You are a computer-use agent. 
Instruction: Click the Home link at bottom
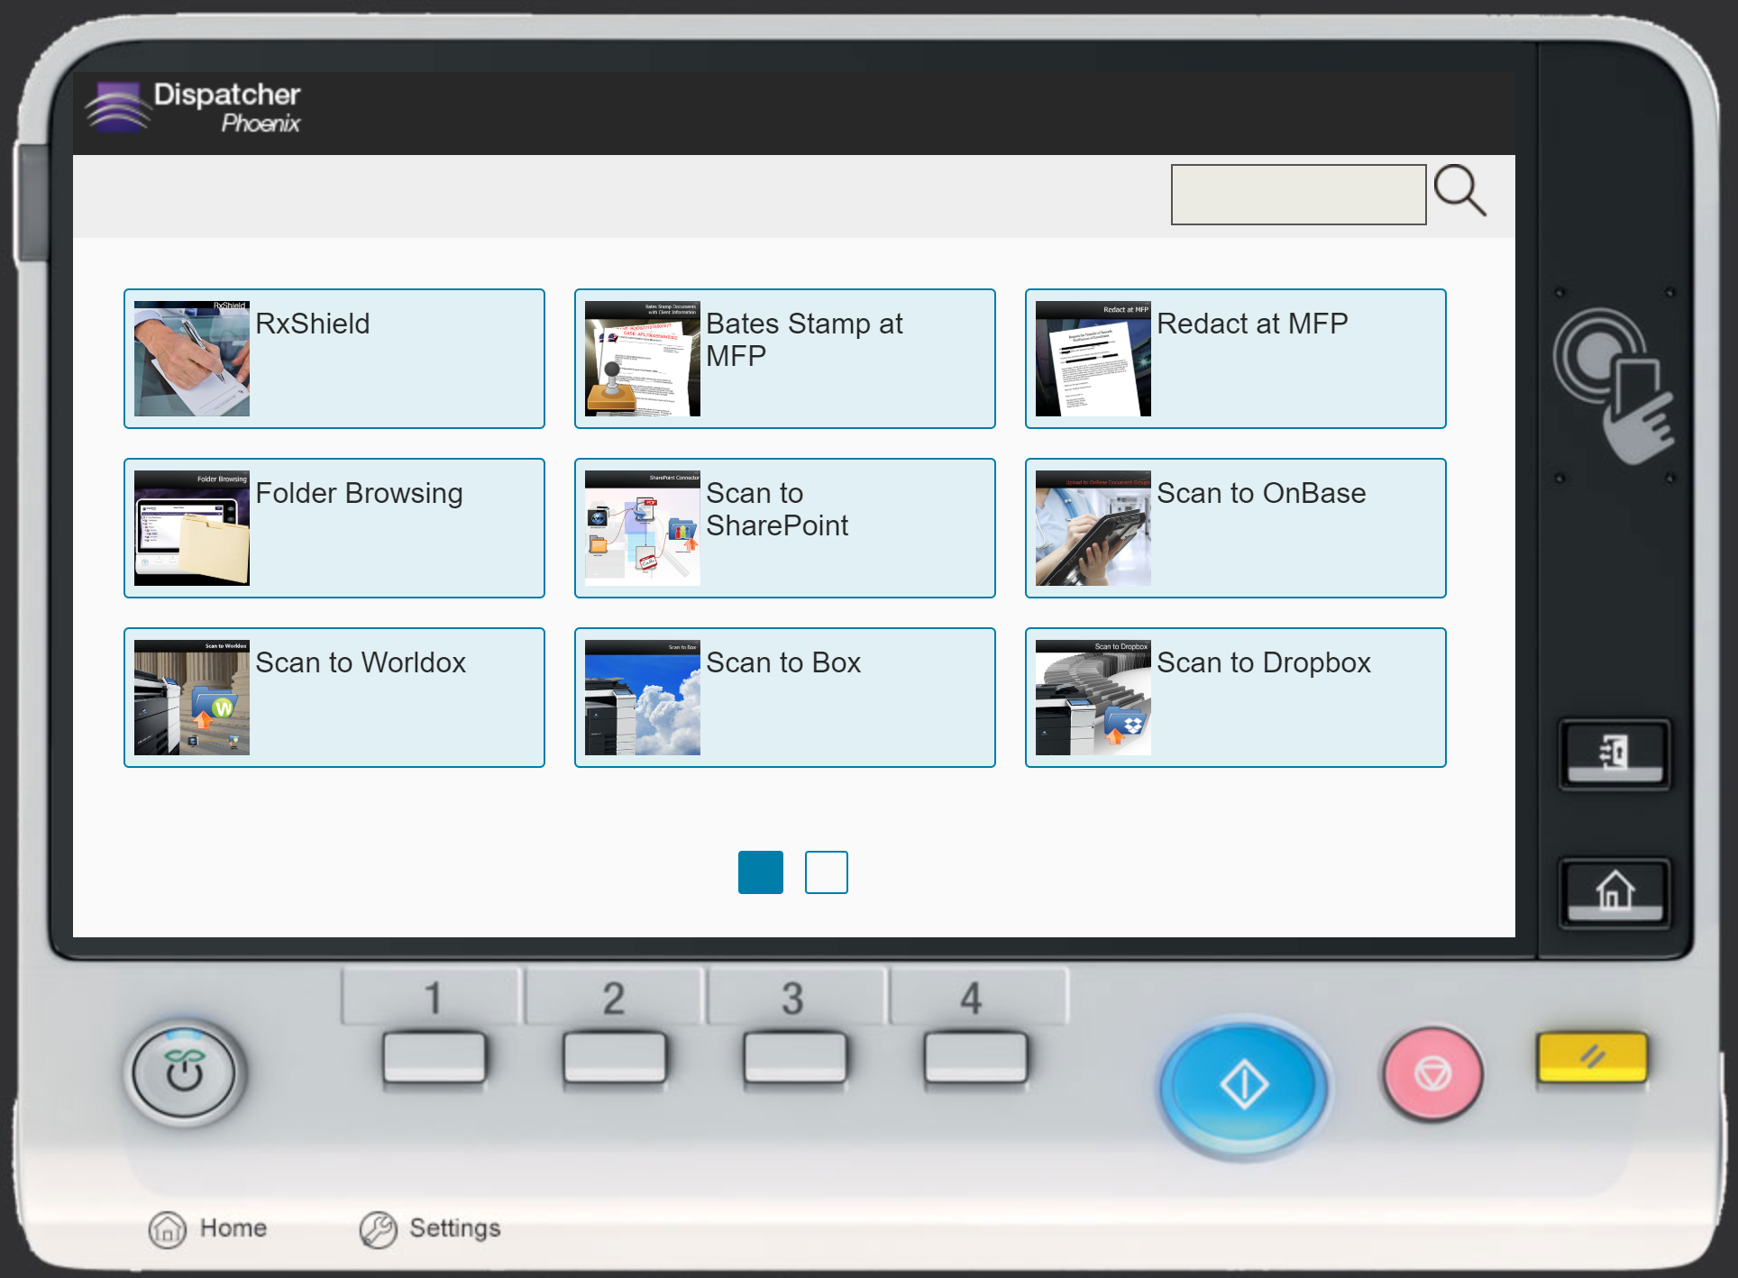pos(208,1228)
